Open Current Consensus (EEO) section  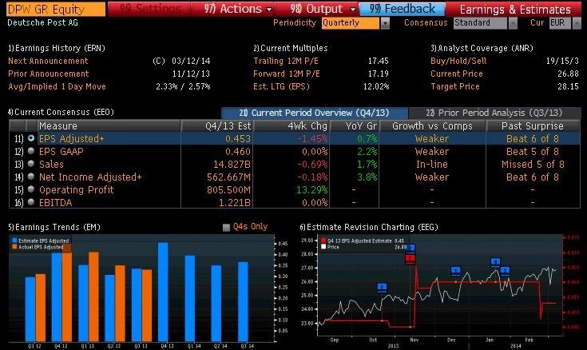click(x=61, y=112)
